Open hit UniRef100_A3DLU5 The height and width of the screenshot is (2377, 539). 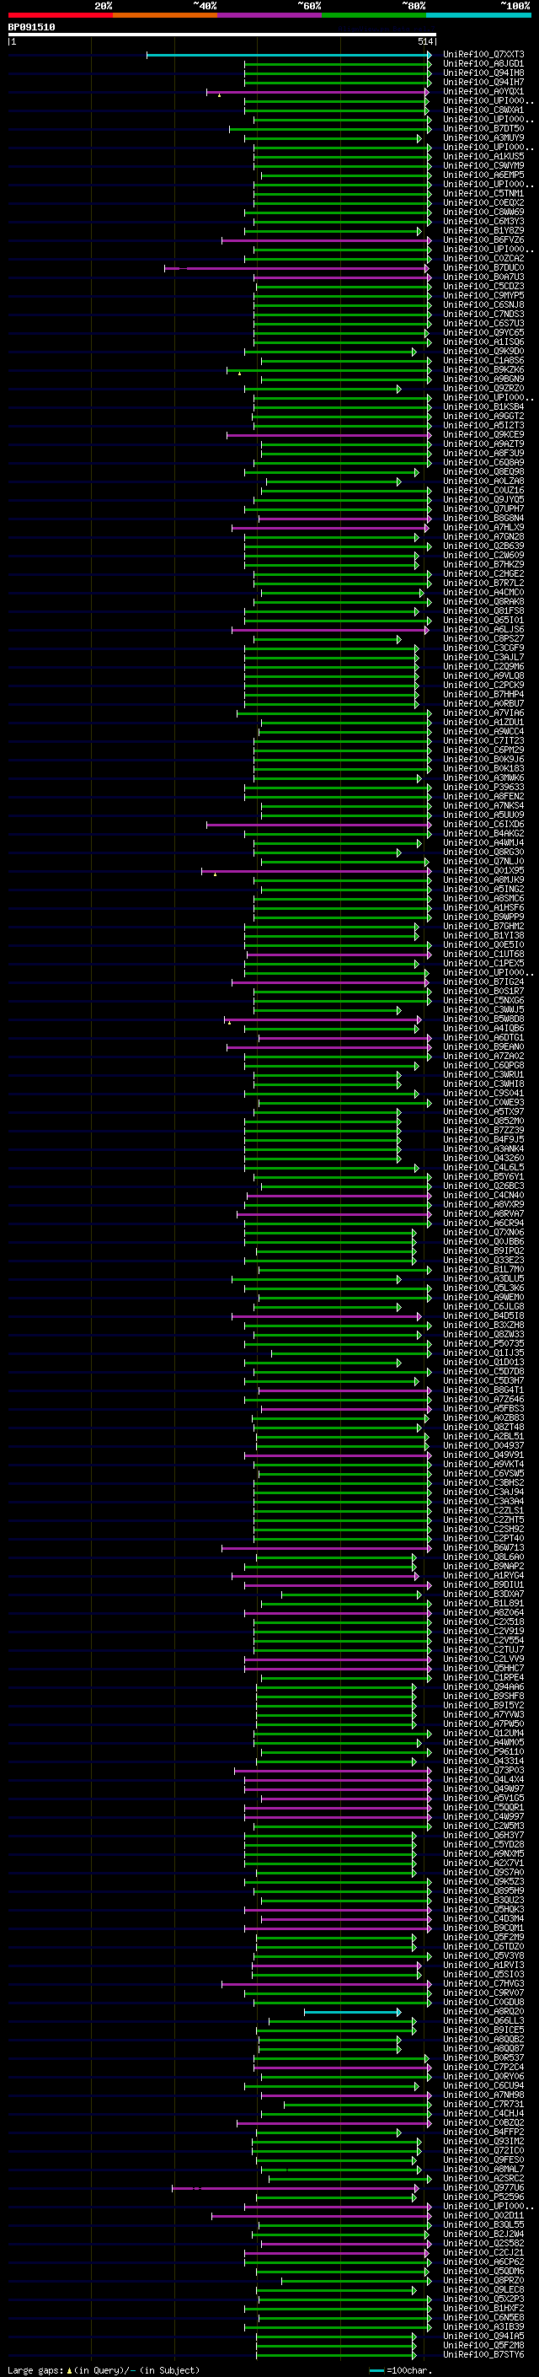pyautogui.click(x=483, y=1279)
